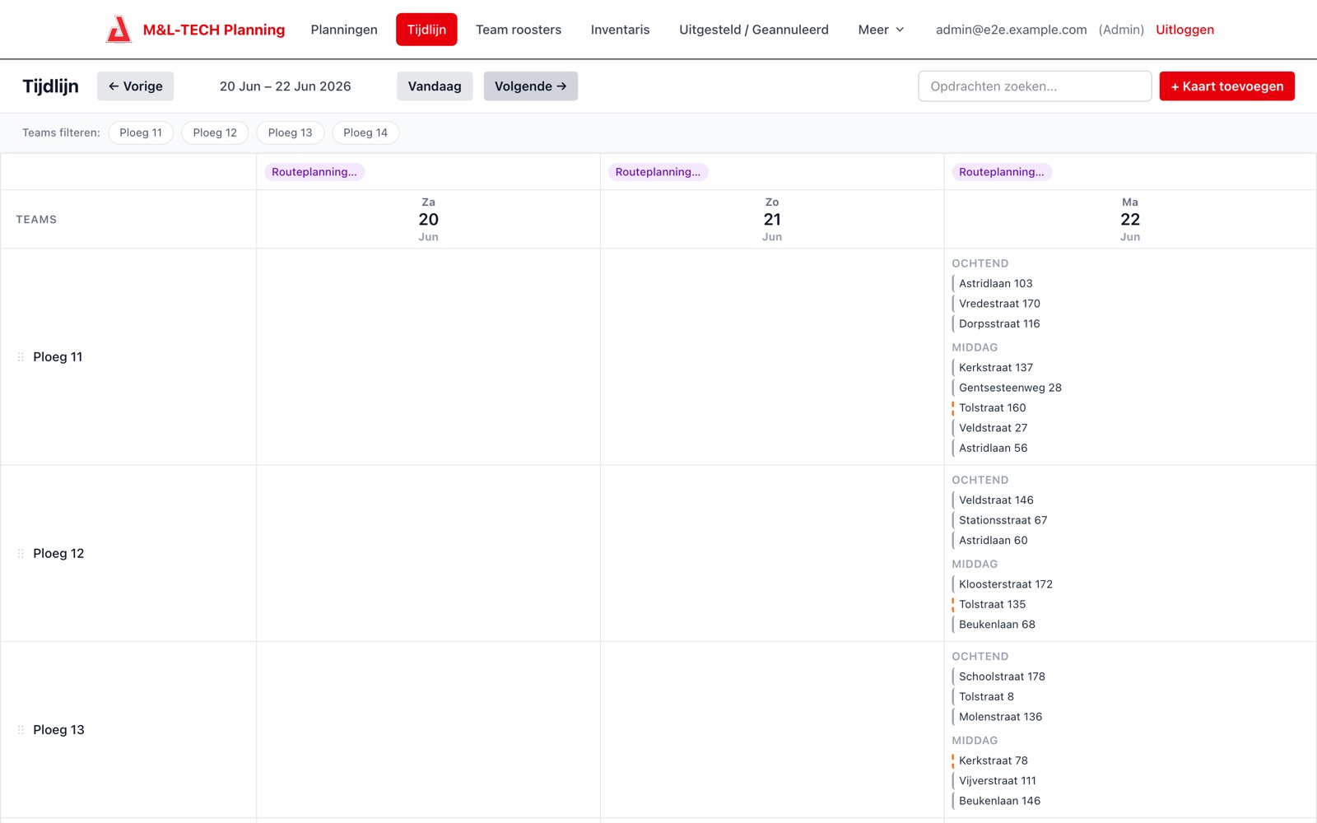Click drag handle icon beside Ploeg 13
This screenshot has width=1317, height=823.
pyautogui.click(x=21, y=730)
